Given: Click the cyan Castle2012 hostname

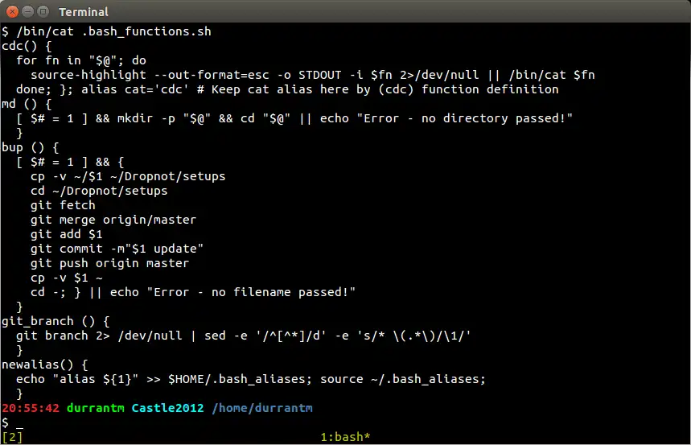Looking at the screenshot, I should (x=168, y=408).
